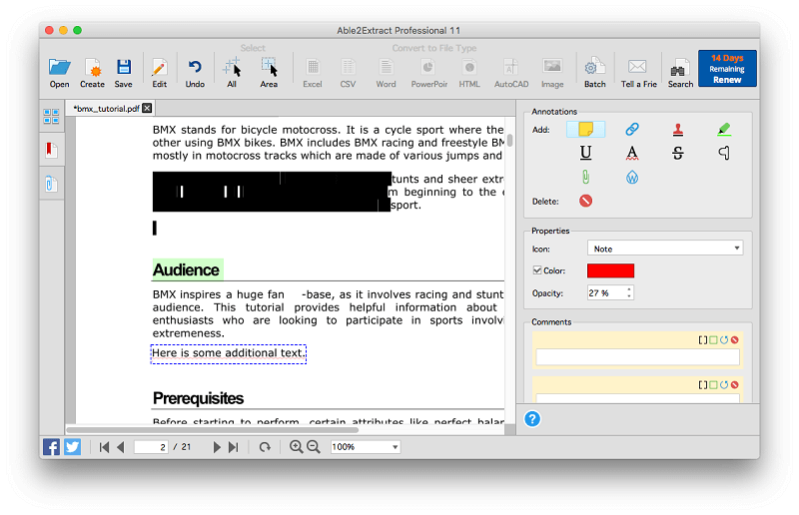Delete the first comment with red icon
799x515 pixels.
[x=735, y=339]
